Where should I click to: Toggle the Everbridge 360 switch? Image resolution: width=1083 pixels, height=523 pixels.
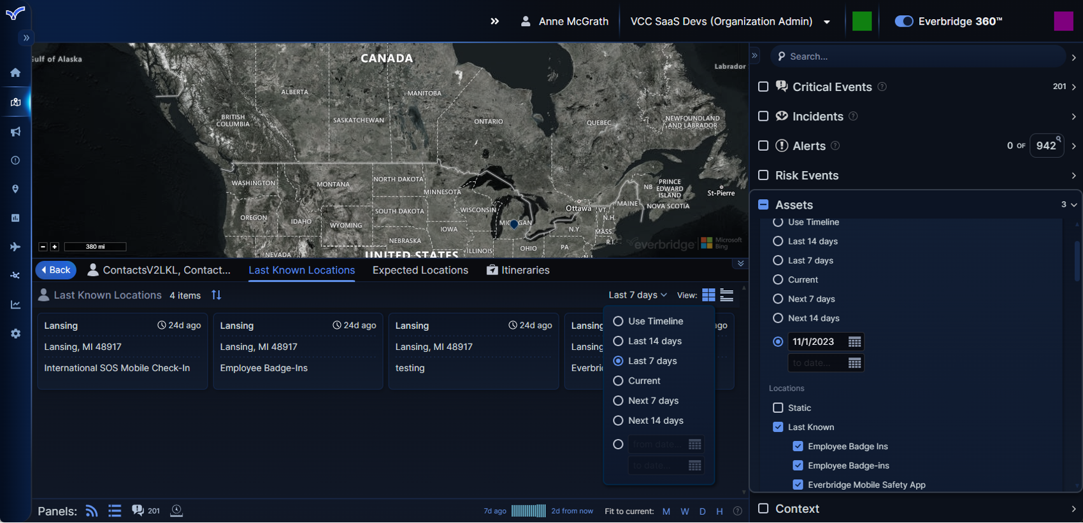click(903, 21)
